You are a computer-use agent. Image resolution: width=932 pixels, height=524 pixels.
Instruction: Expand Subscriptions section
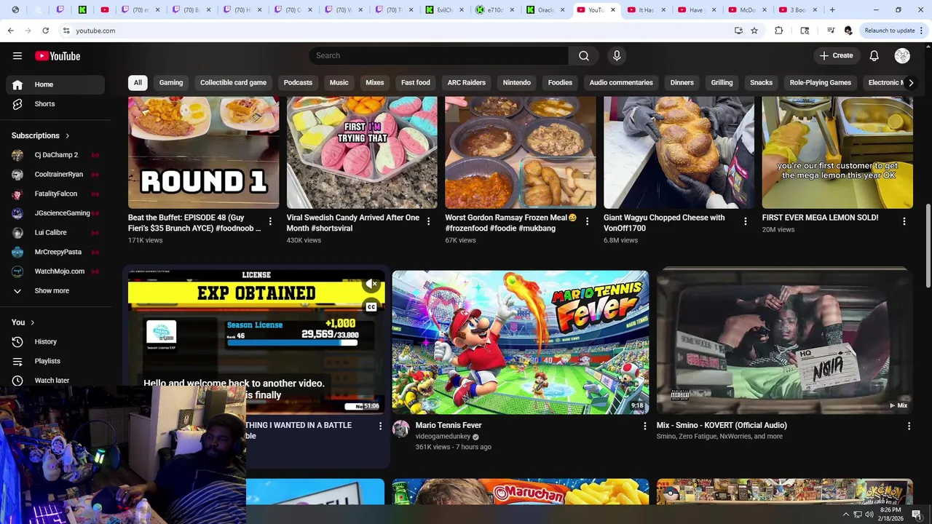tap(41, 135)
